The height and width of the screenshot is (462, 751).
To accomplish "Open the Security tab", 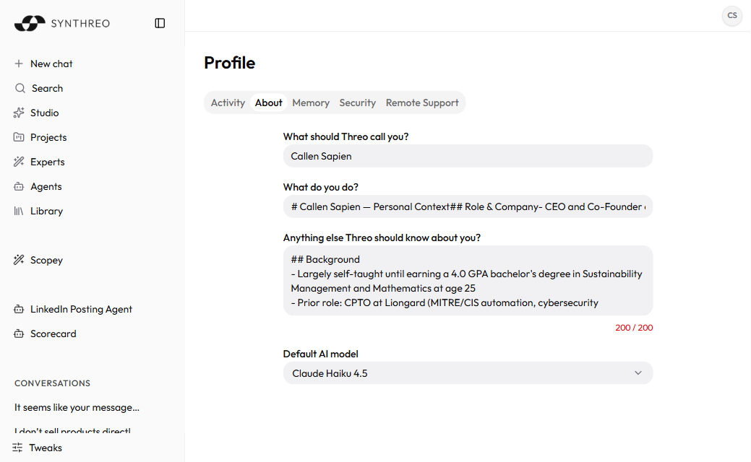I will (x=357, y=103).
